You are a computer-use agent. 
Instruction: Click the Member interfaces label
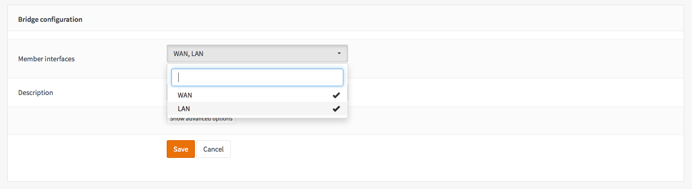coord(46,59)
